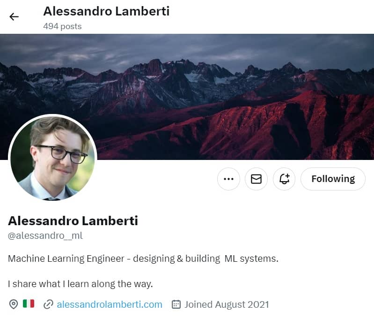The image size is (374, 319).
Task: Go back using the left arrow
Action: [14, 17]
